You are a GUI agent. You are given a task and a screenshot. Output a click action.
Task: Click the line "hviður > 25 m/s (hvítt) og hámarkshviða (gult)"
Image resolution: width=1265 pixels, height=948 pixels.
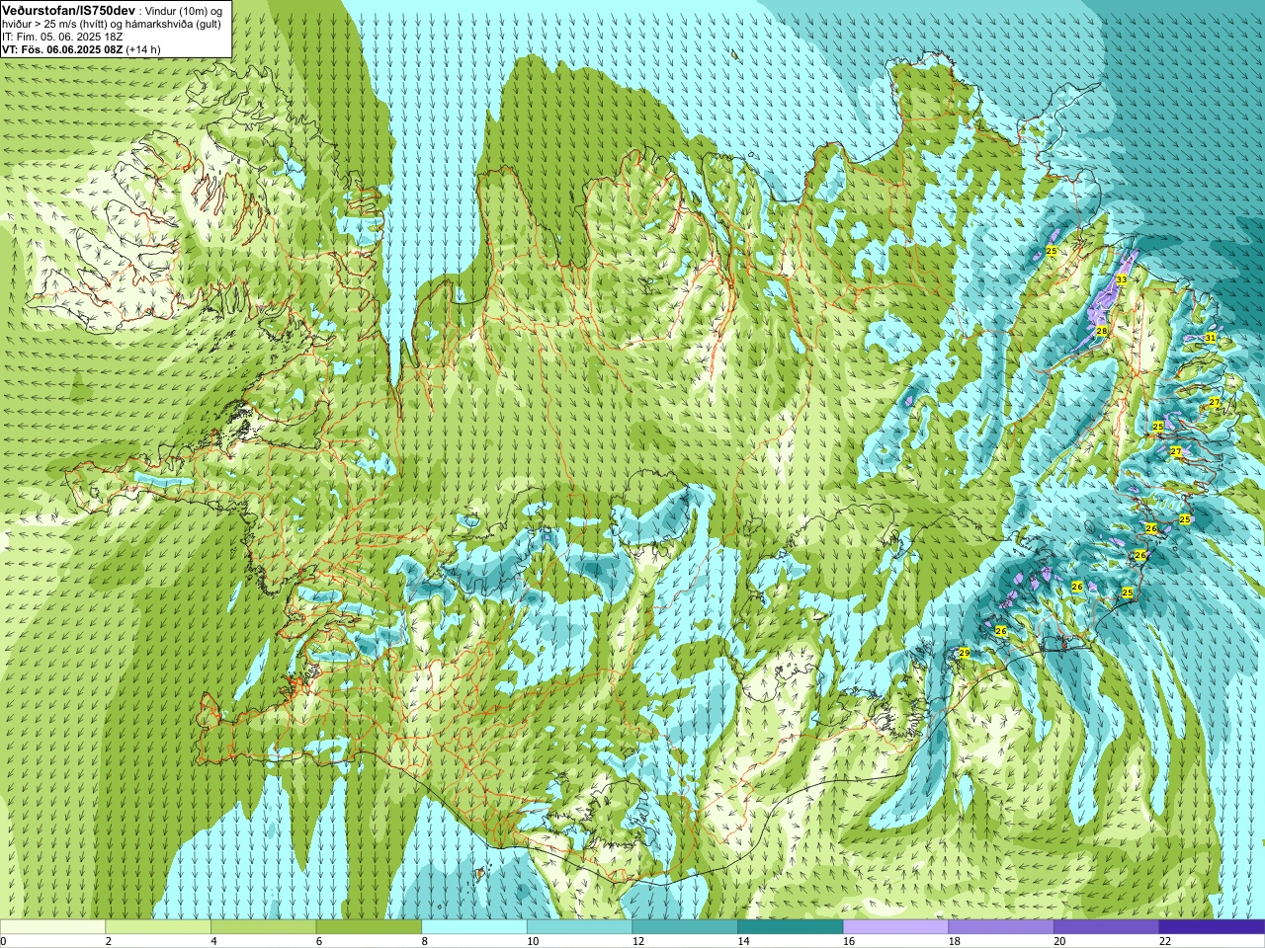112,24
